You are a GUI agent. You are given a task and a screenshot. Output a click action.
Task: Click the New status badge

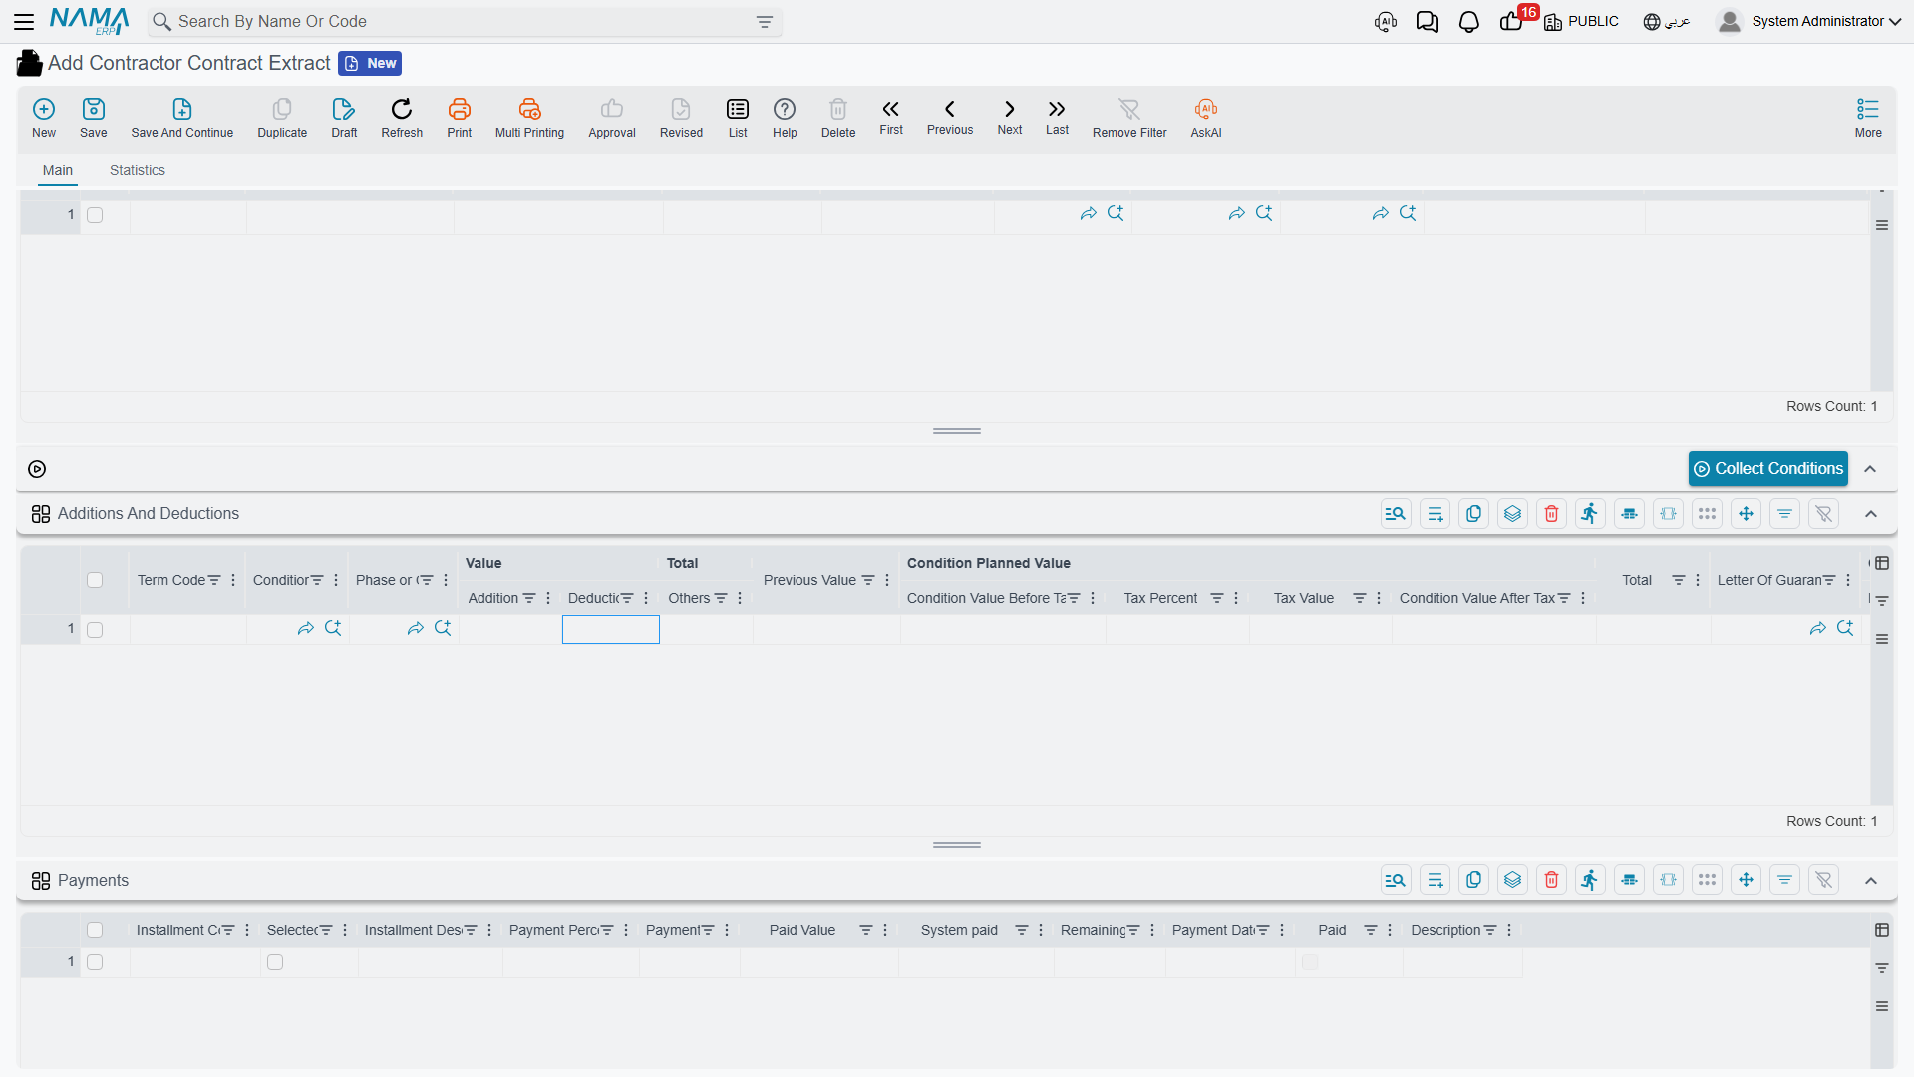pos(370,63)
